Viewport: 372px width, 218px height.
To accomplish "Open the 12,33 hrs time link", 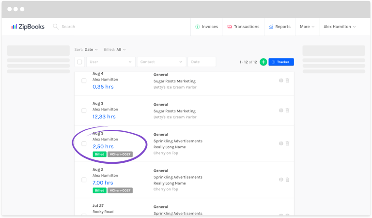I will tap(104, 116).
